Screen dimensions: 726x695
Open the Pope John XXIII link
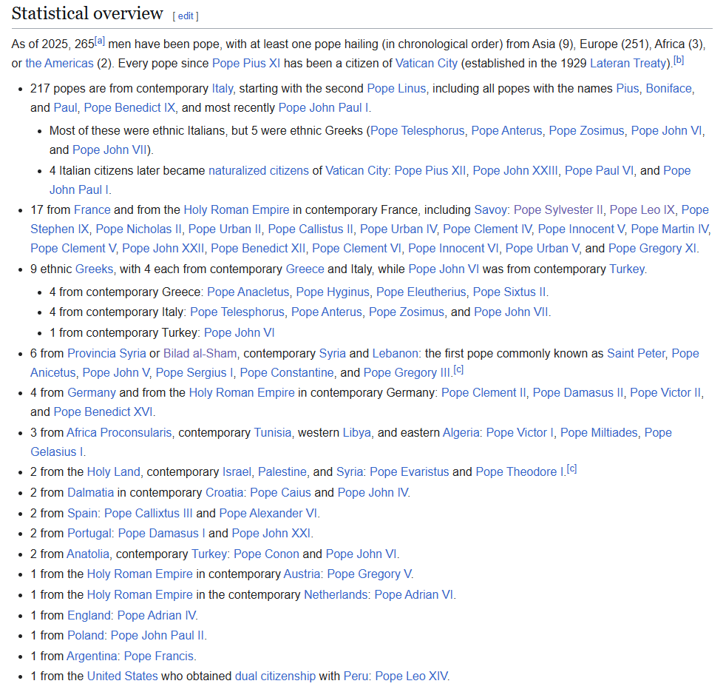point(515,171)
